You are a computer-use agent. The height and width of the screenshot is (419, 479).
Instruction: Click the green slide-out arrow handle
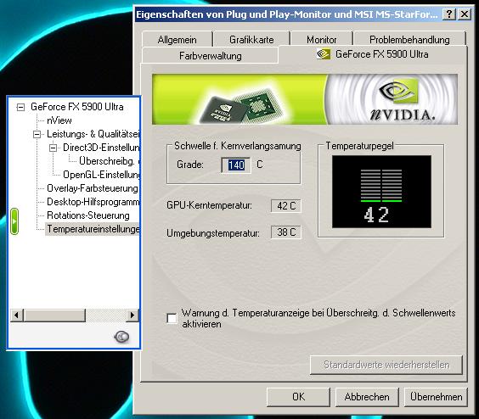coord(14,221)
